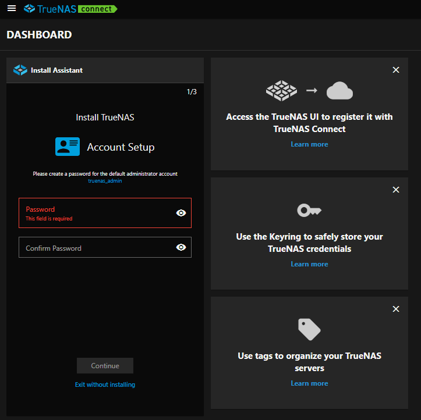421x420 pixels.
Task: Click the Install TrueNAS heading
Action: [105, 117]
